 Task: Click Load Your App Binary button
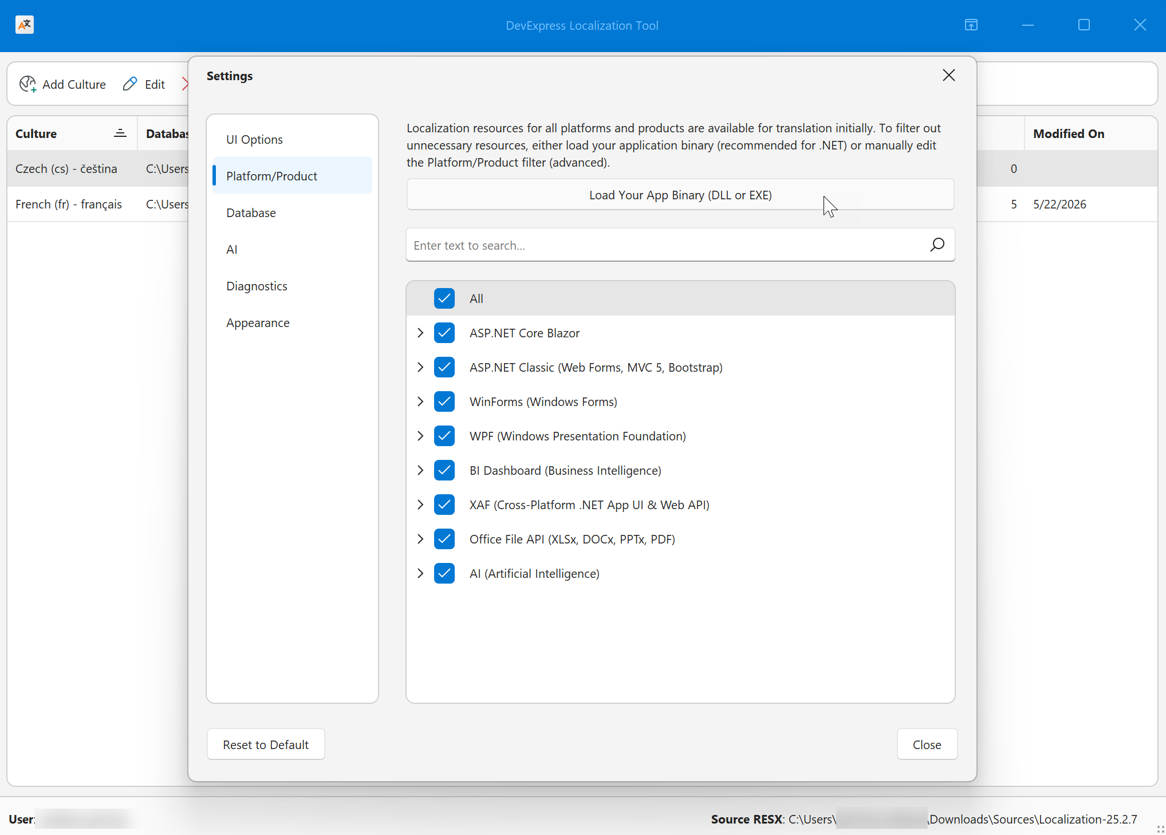click(680, 195)
